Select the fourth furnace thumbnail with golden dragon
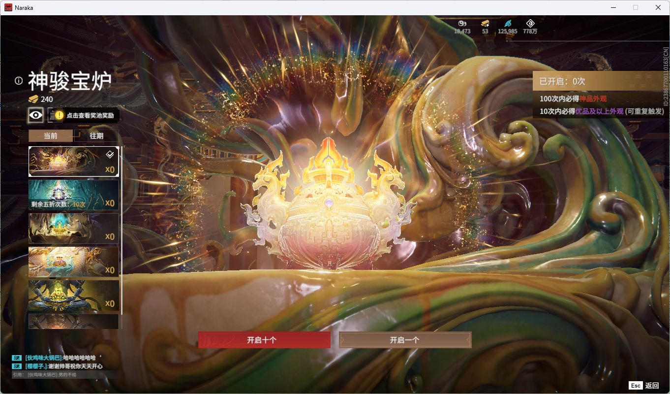The width and height of the screenshot is (670, 394). (73, 262)
